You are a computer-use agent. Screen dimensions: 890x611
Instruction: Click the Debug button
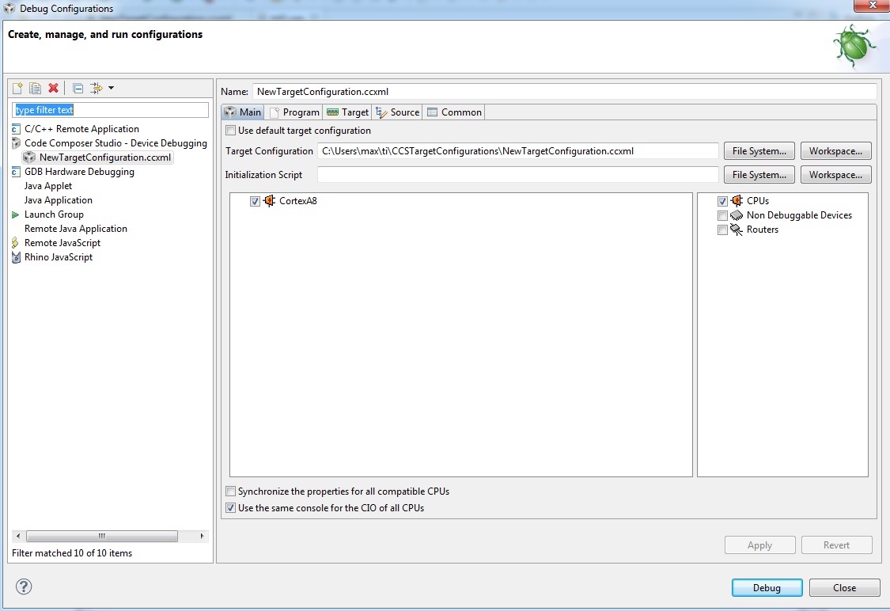click(767, 588)
